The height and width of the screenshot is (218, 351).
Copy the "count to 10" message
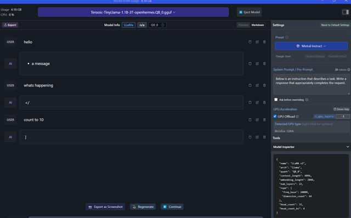[250, 120]
